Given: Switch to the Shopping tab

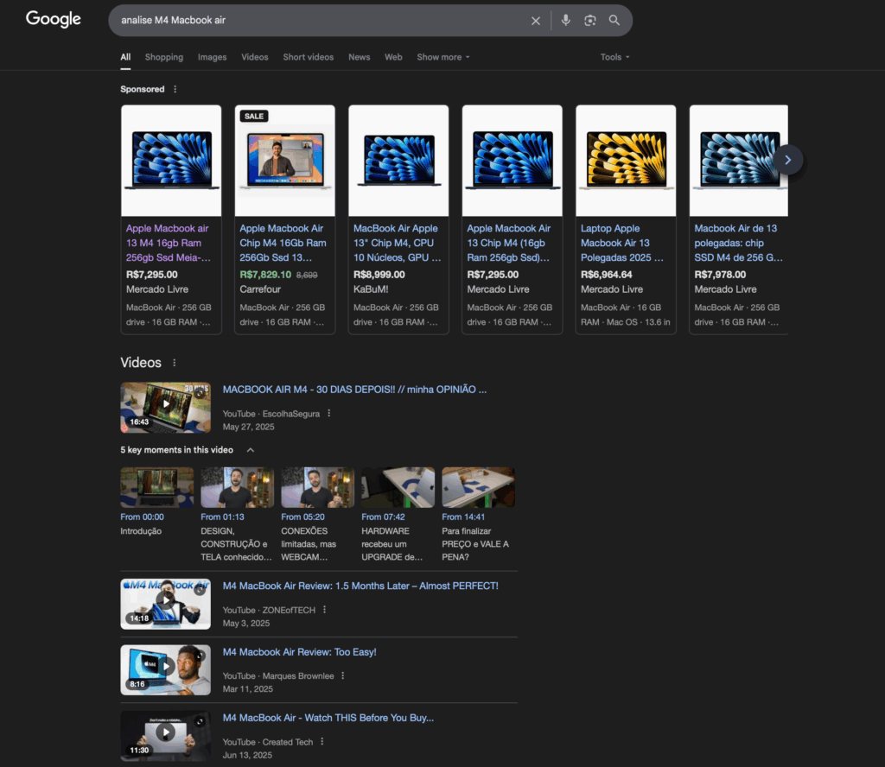Looking at the screenshot, I should (163, 57).
